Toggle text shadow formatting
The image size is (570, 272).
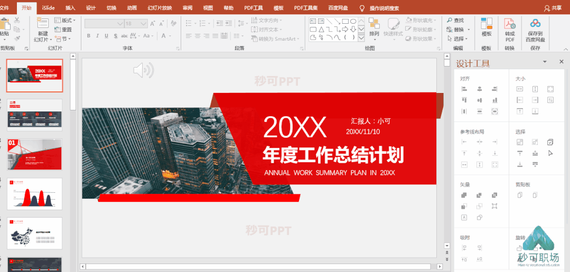[116, 35]
